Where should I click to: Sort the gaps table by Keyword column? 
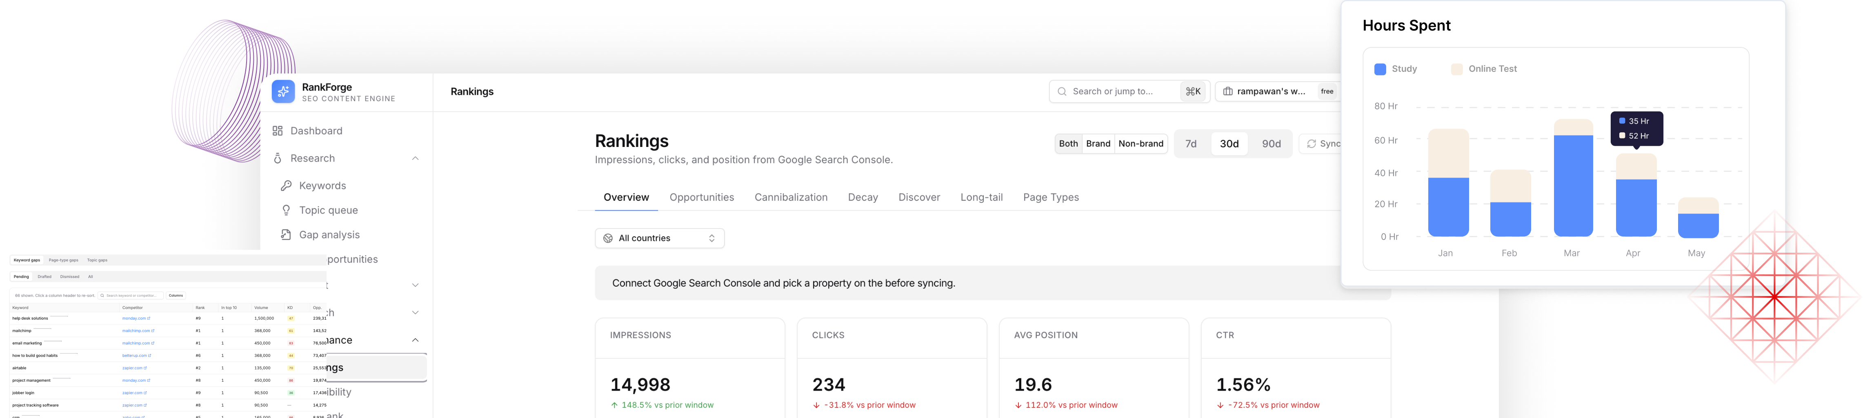[20, 308]
